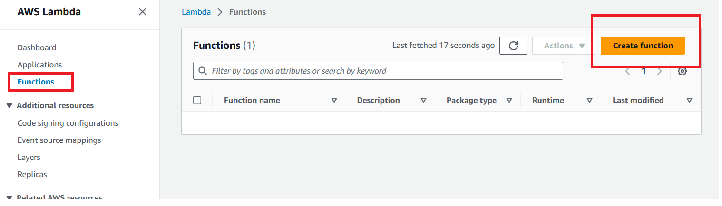
Task: Open table preferences gear icon
Action: coord(682,71)
